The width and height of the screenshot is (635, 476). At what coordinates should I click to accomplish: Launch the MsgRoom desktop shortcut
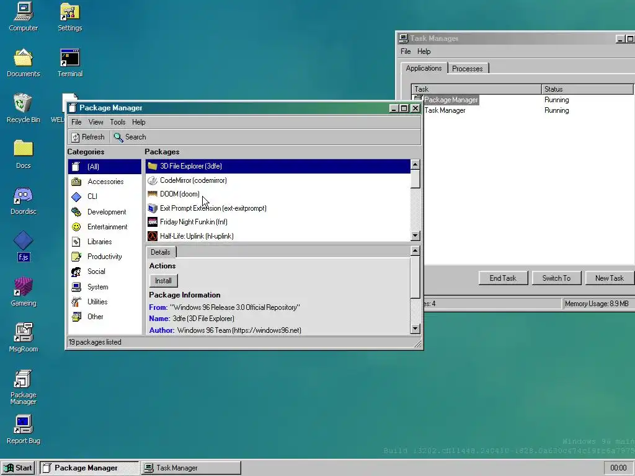[x=24, y=338]
